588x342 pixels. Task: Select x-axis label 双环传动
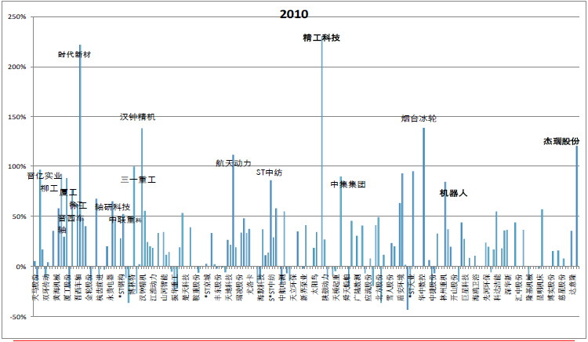click(x=46, y=288)
